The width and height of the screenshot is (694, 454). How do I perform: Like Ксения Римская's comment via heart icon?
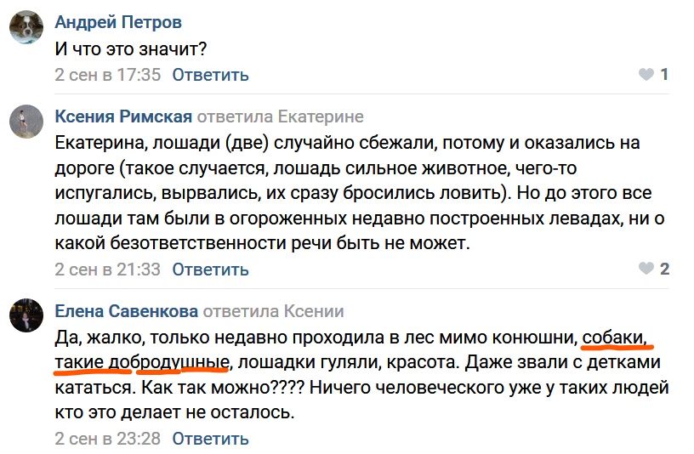coord(646,270)
